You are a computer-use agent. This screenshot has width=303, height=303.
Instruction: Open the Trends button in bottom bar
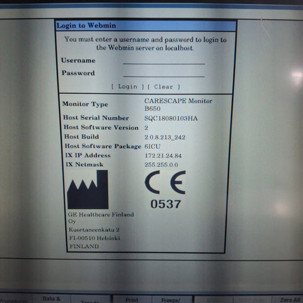91,301
